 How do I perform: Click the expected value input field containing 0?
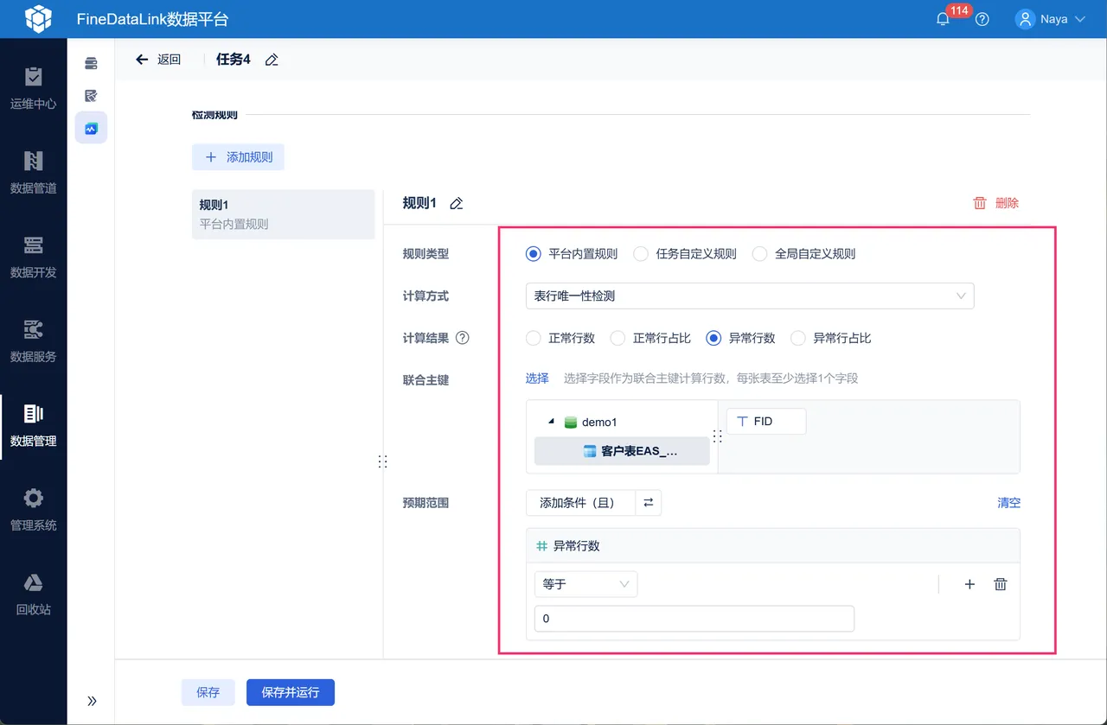click(694, 619)
